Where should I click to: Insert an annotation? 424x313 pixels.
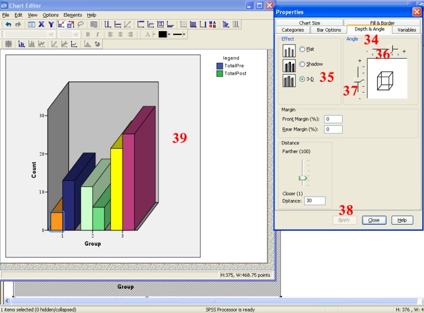150,25
